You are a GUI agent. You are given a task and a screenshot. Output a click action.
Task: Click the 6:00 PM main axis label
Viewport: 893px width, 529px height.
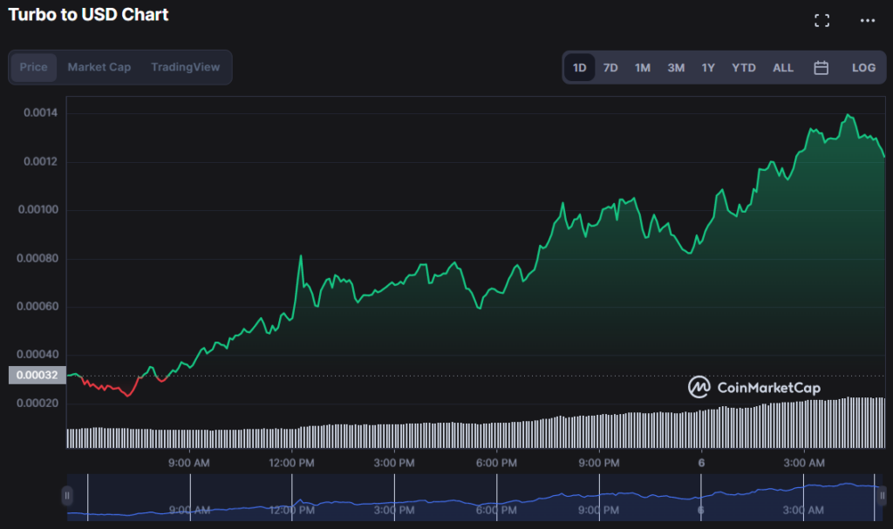496,463
